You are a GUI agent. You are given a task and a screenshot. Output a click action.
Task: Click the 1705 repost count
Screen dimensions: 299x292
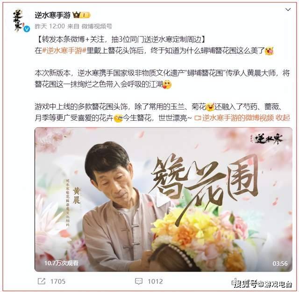click(x=58, y=281)
